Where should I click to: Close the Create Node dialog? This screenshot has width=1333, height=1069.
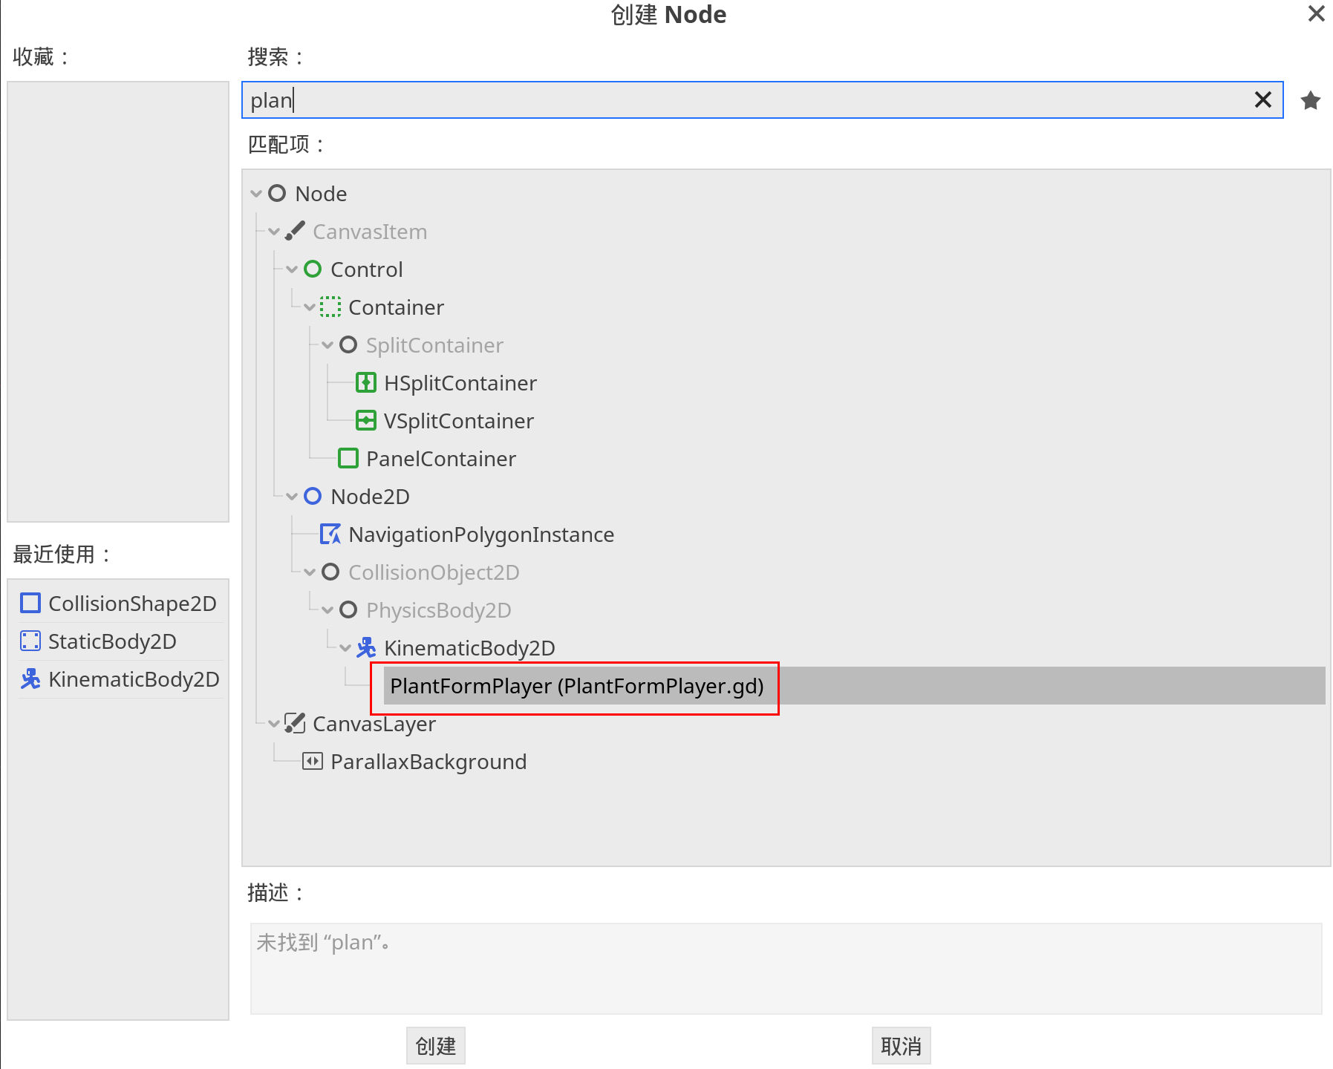point(1317,13)
